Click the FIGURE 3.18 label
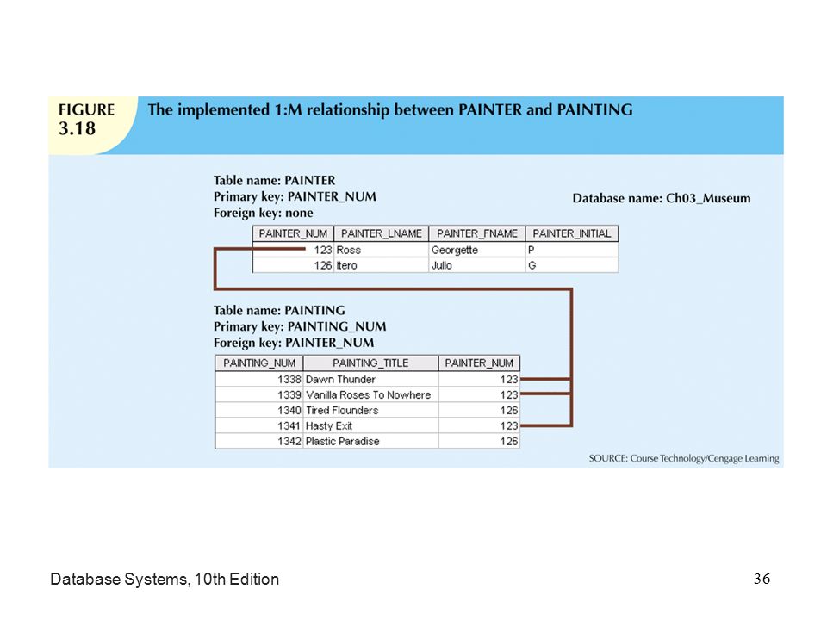 coord(86,120)
